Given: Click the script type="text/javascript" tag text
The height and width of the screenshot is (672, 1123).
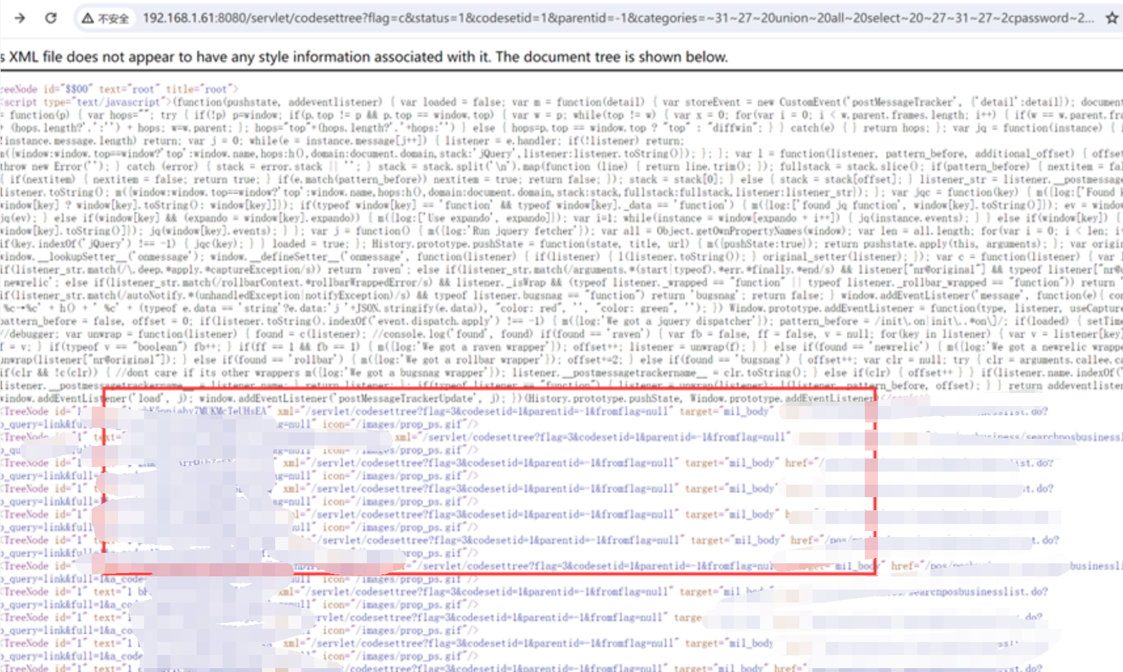Looking at the screenshot, I should [85, 102].
